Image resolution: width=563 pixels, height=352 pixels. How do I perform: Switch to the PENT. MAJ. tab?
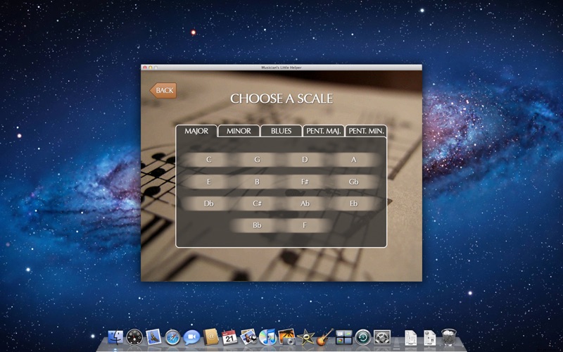click(324, 131)
